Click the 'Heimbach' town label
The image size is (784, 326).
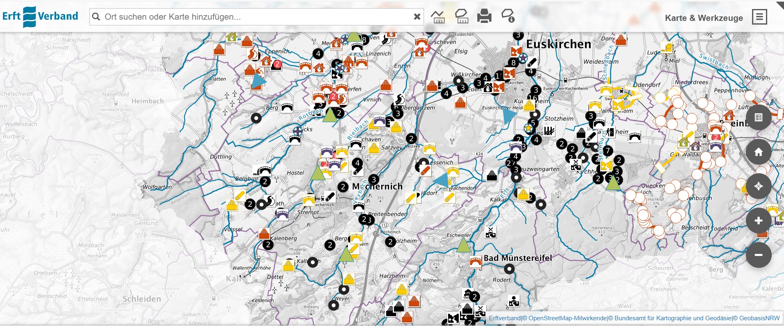point(147,101)
